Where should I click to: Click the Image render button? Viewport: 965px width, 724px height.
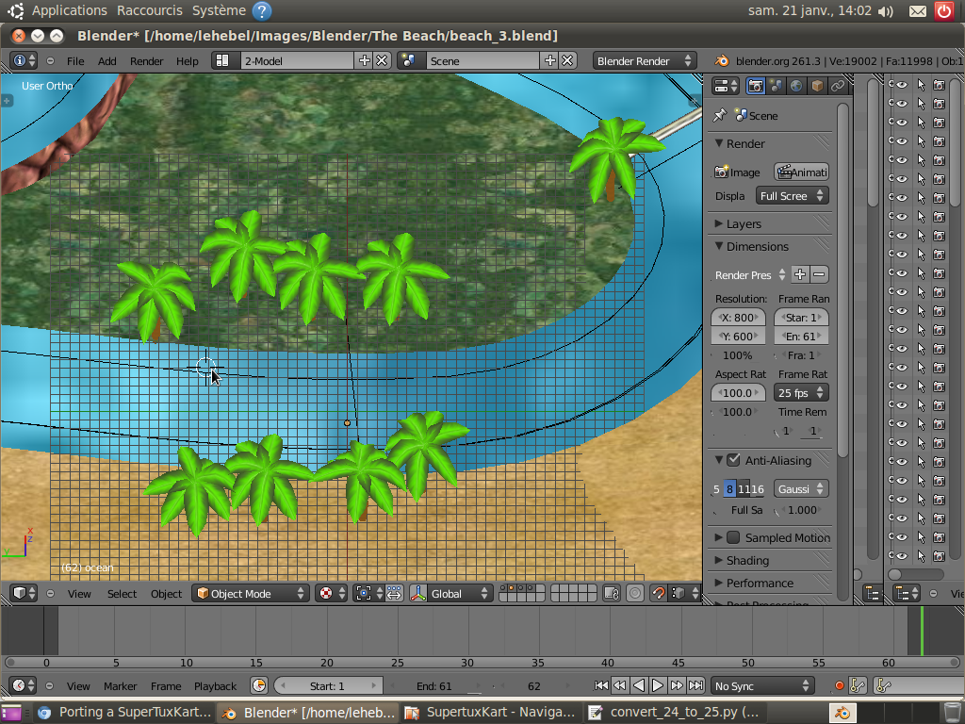[x=738, y=172]
